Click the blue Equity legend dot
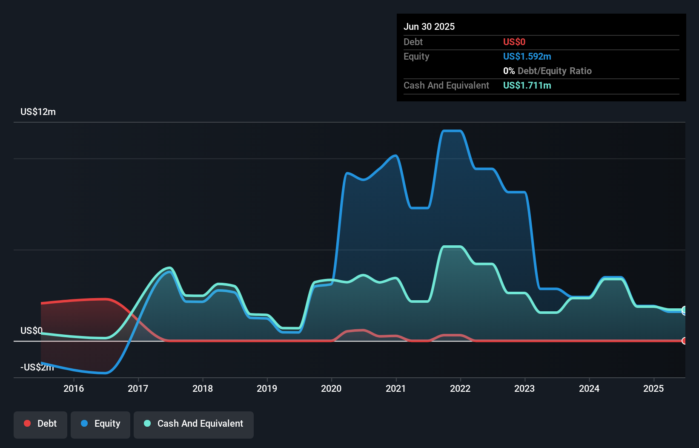This screenshot has width=699, height=448. coord(84,423)
